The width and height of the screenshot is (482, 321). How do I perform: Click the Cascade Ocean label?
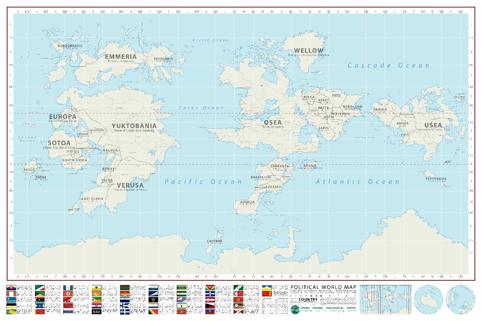pos(388,65)
